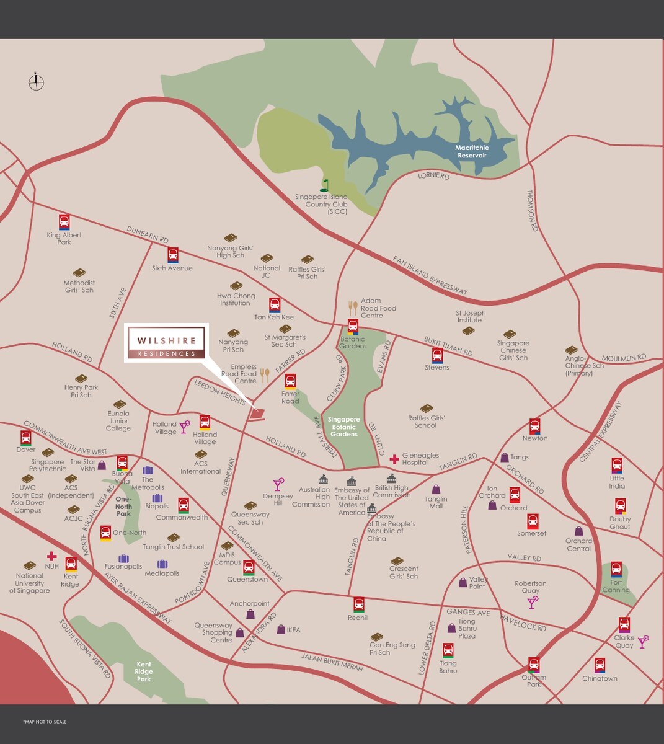This screenshot has width=664, height=744.
Task: Click the Tanglin Mall shopping bag icon
Action: (436, 489)
